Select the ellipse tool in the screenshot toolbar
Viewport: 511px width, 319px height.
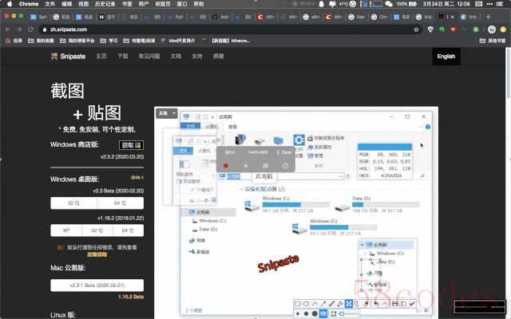(x=307, y=304)
